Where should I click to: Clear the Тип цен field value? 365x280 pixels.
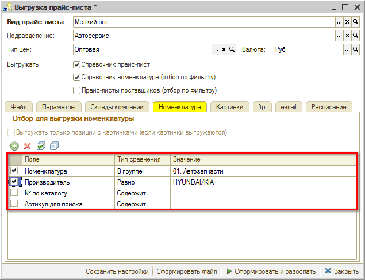[224, 49]
